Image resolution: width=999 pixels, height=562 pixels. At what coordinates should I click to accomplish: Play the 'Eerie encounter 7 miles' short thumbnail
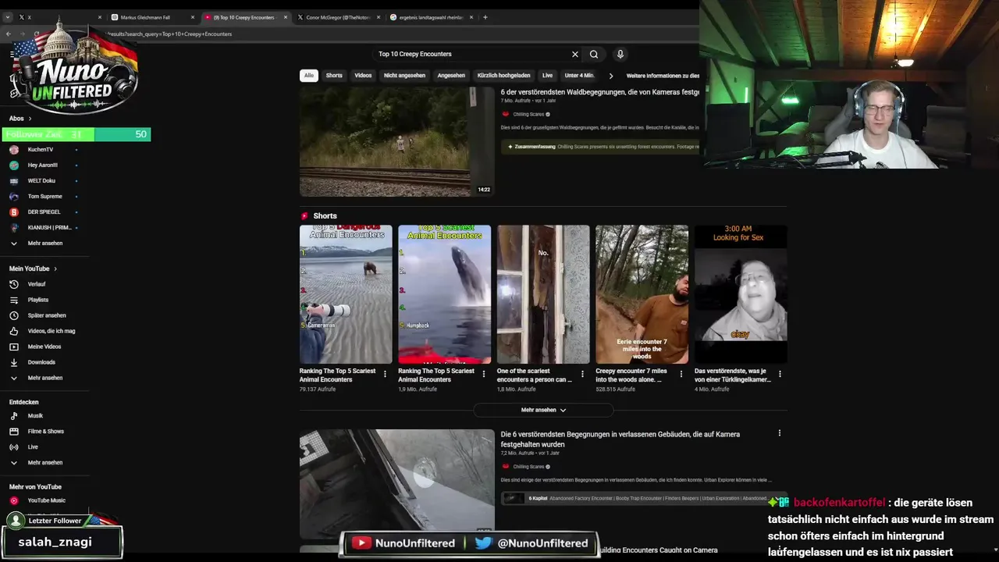click(x=642, y=294)
